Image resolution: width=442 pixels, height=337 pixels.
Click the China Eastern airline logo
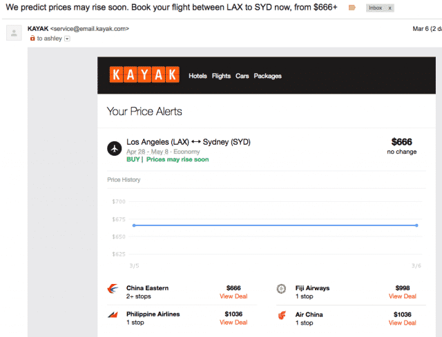click(113, 288)
